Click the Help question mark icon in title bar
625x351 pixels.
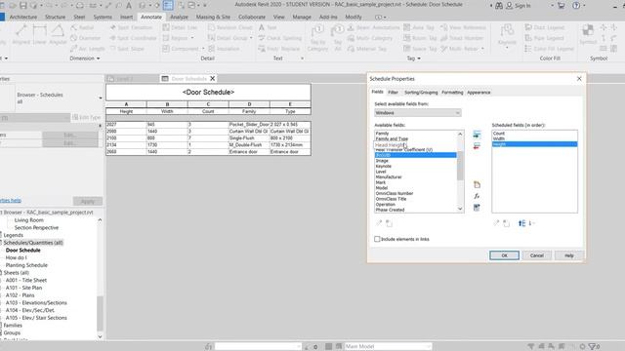(576, 6)
